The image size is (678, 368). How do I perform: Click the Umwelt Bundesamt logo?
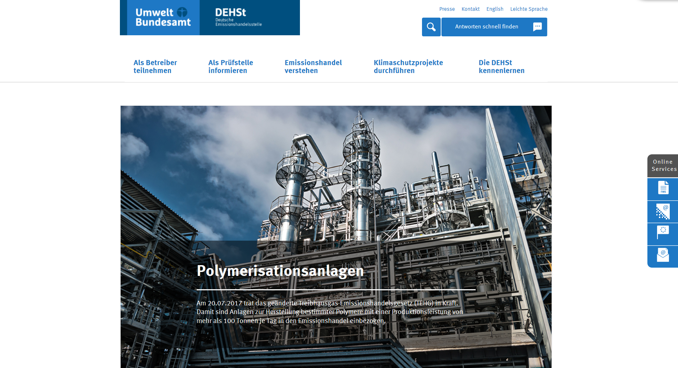[x=163, y=18]
